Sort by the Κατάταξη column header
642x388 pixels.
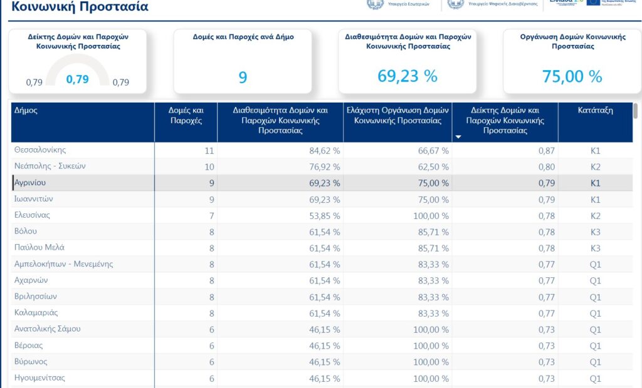click(595, 110)
